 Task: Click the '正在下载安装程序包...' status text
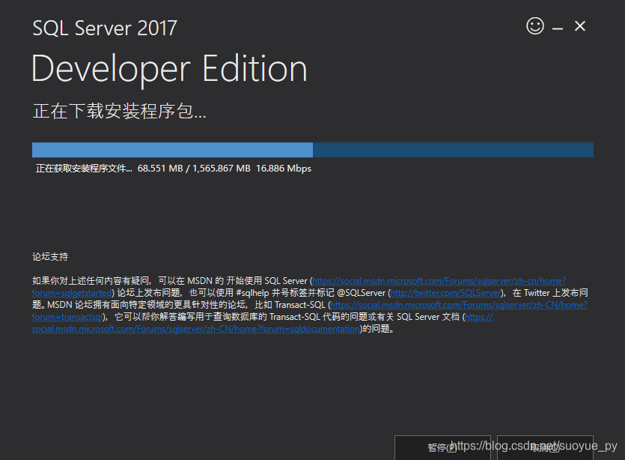tap(119, 111)
